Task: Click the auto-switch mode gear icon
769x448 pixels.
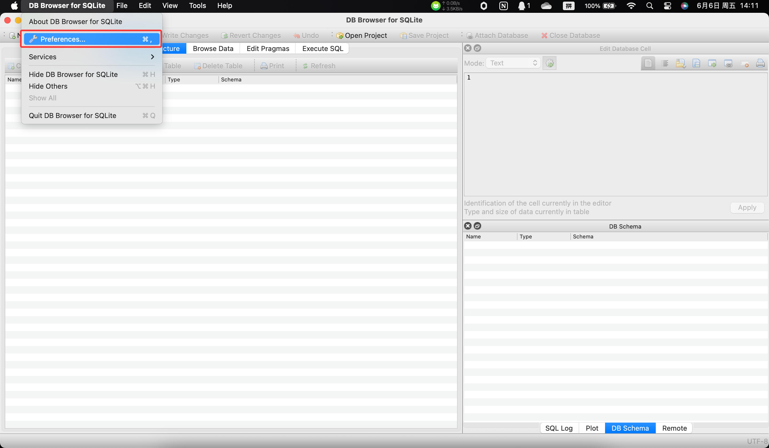Action: pyautogui.click(x=549, y=63)
